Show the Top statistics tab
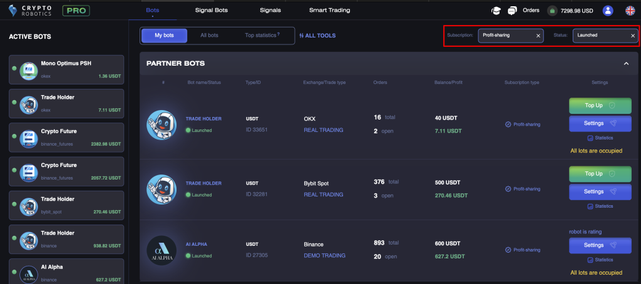The width and height of the screenshot is (641, 284). (x=262, y=36)
